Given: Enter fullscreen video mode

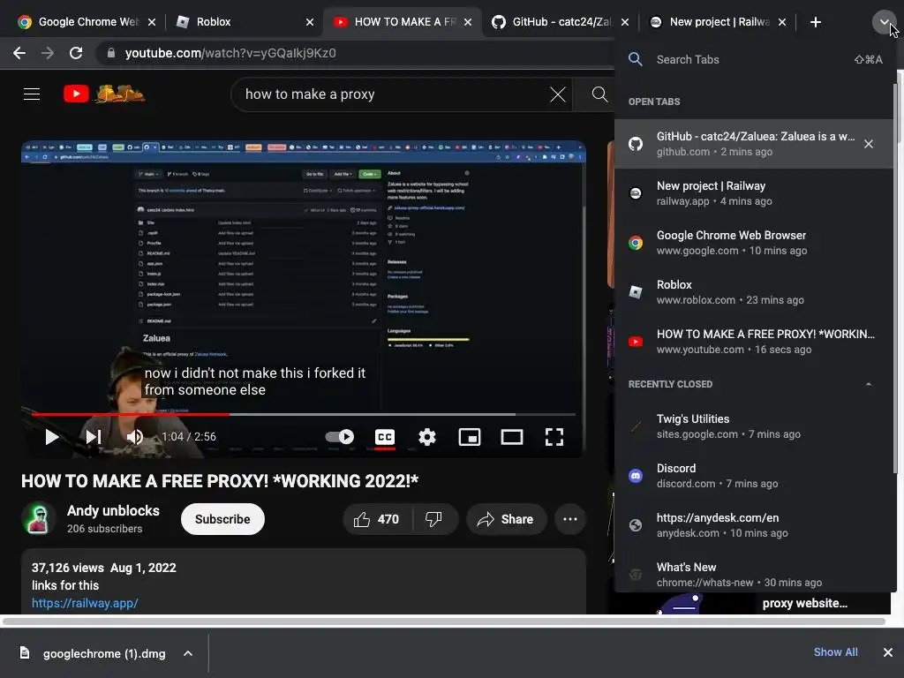Looking at the screenshot, I should (x=554, y=437).
